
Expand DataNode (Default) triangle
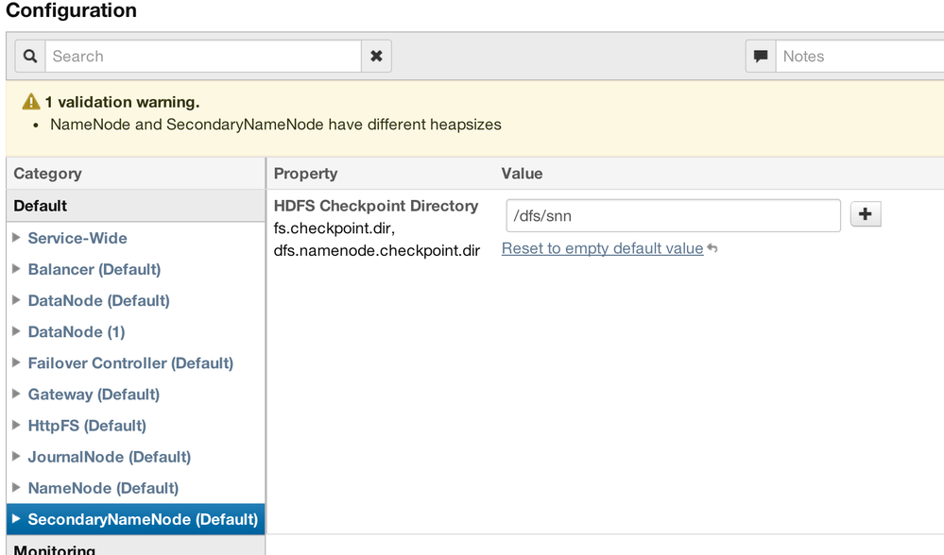pos(16,300)
